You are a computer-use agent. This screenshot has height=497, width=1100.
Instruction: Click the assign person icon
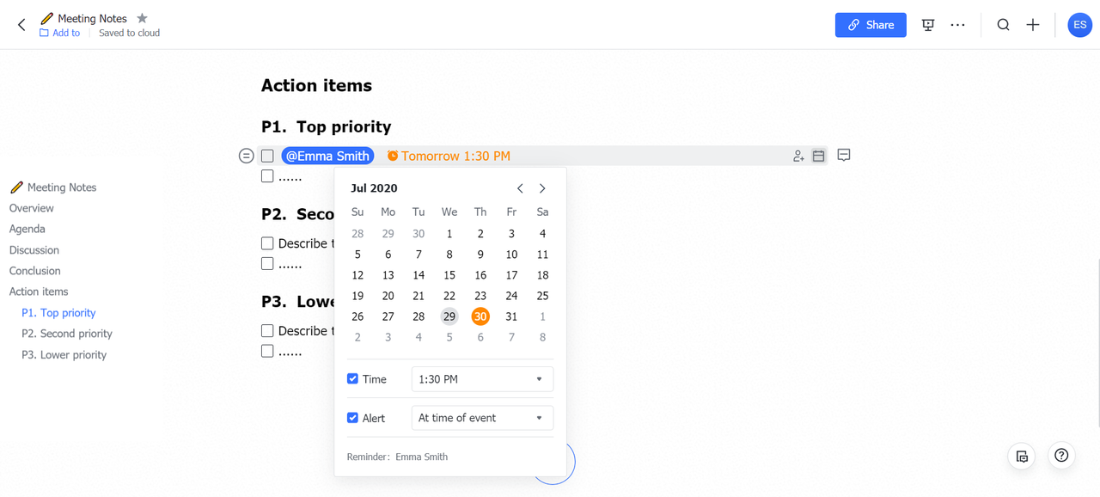(x=798, y=156)
